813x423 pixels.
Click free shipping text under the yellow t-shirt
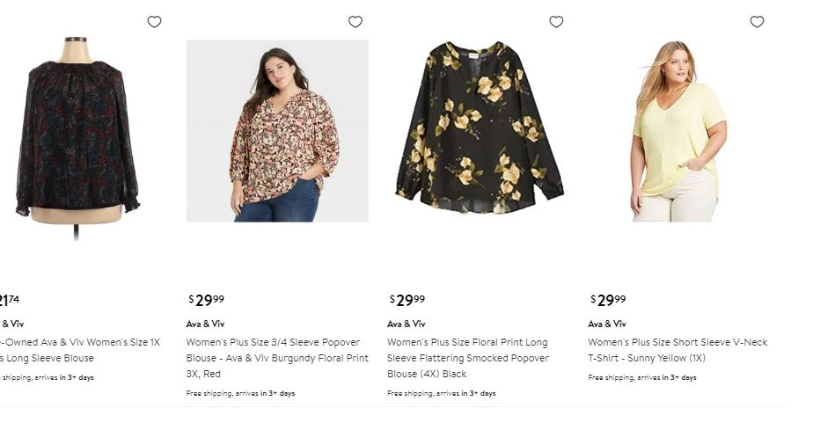tap(642, 377)
